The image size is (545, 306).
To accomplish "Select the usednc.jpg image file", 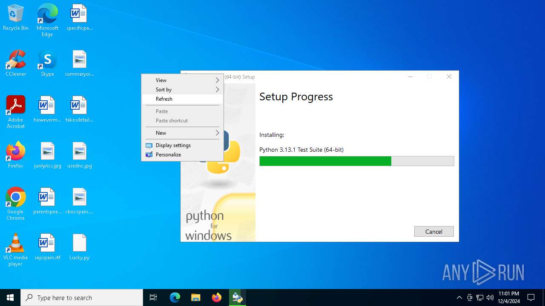I will pos(79,156).
